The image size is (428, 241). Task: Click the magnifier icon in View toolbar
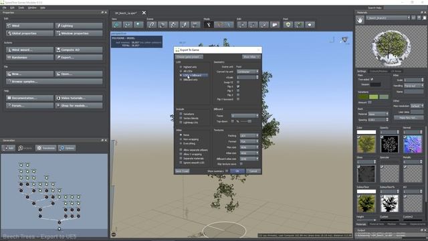pos(138,25)
